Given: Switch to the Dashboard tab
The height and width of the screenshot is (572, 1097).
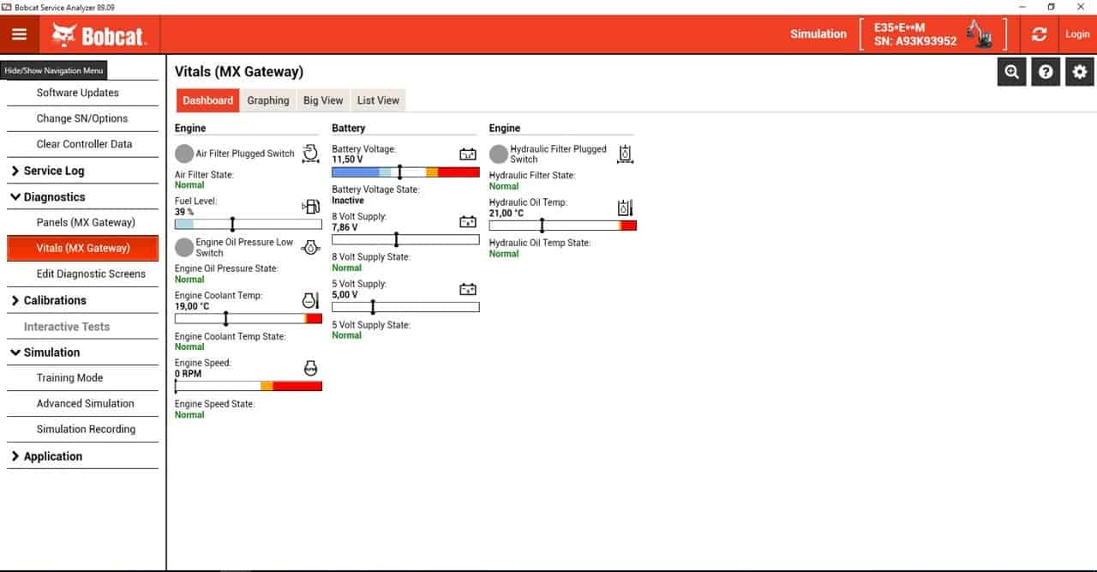Looking at the screenshot, I should click(208, 100).
